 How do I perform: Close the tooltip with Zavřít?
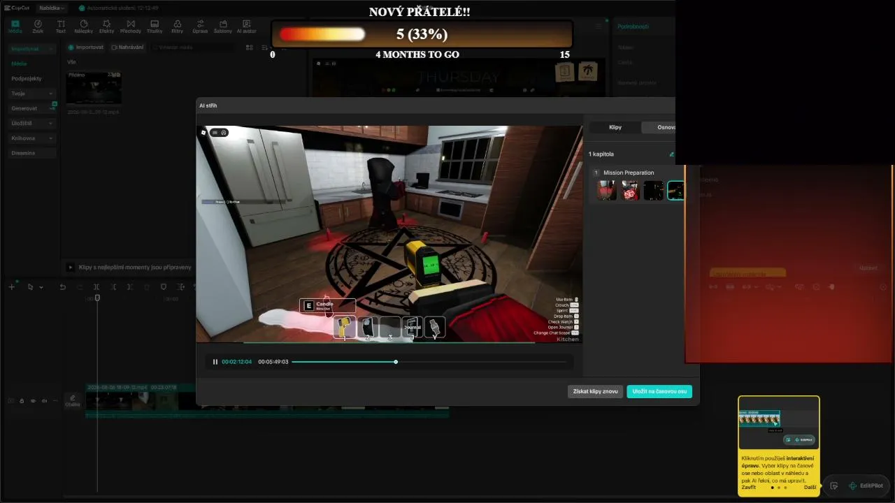coord(749,487)
